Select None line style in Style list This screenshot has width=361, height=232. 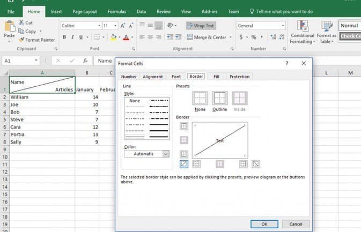pos(135,101)
